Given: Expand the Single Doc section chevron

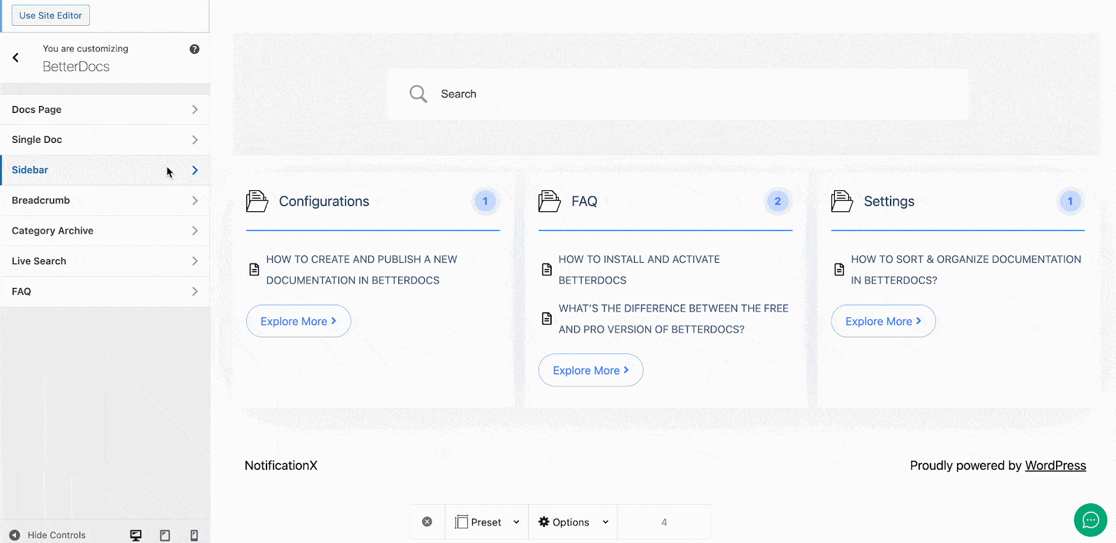Looking at the screenshot, I should 195,140.
